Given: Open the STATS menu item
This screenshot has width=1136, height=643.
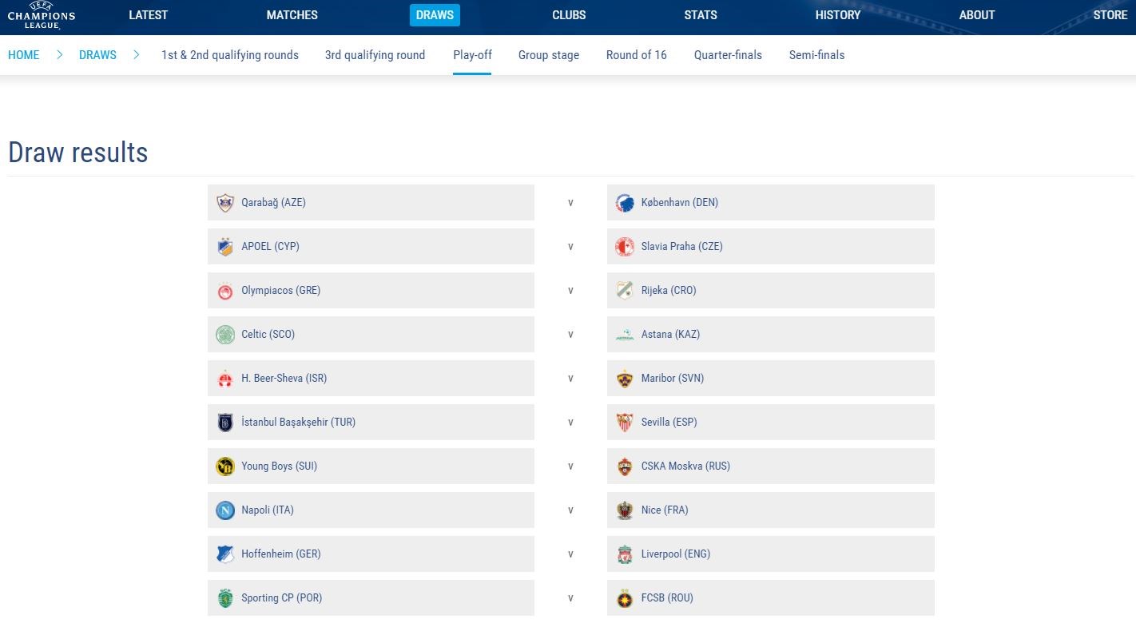Looking at the screenshot, I should tap(701, 15).
